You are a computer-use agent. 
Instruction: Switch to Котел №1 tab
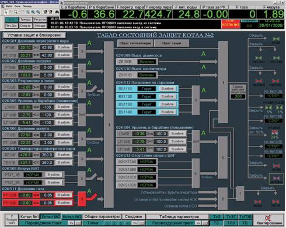pos(29,216)
